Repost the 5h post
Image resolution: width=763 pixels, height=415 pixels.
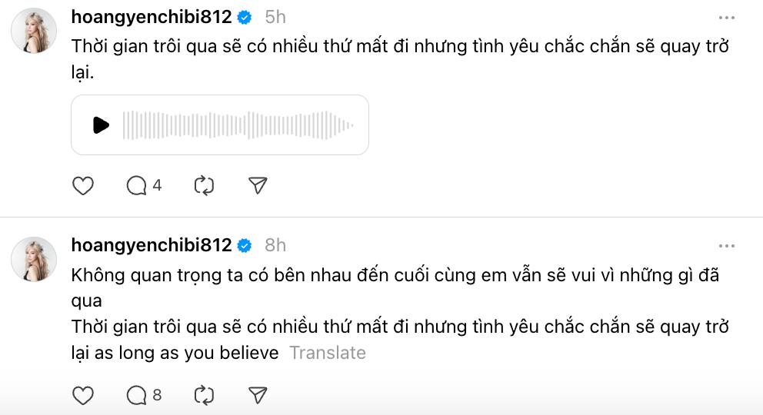click(204, 185)
